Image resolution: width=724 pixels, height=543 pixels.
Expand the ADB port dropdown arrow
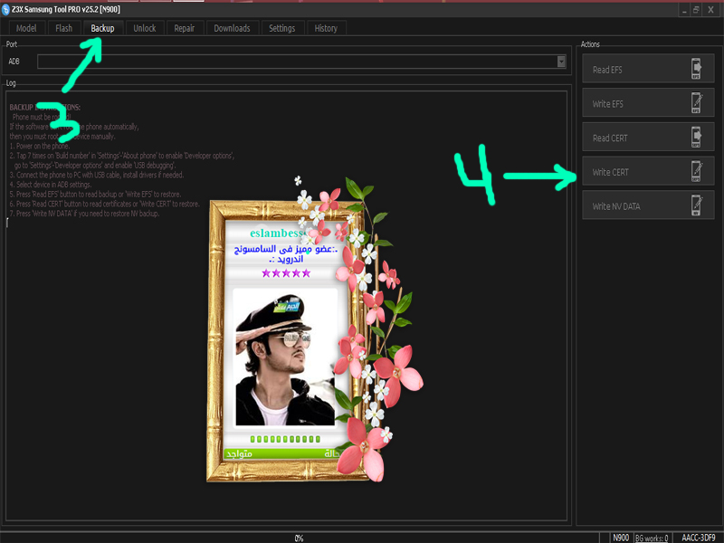click(561, 62)
